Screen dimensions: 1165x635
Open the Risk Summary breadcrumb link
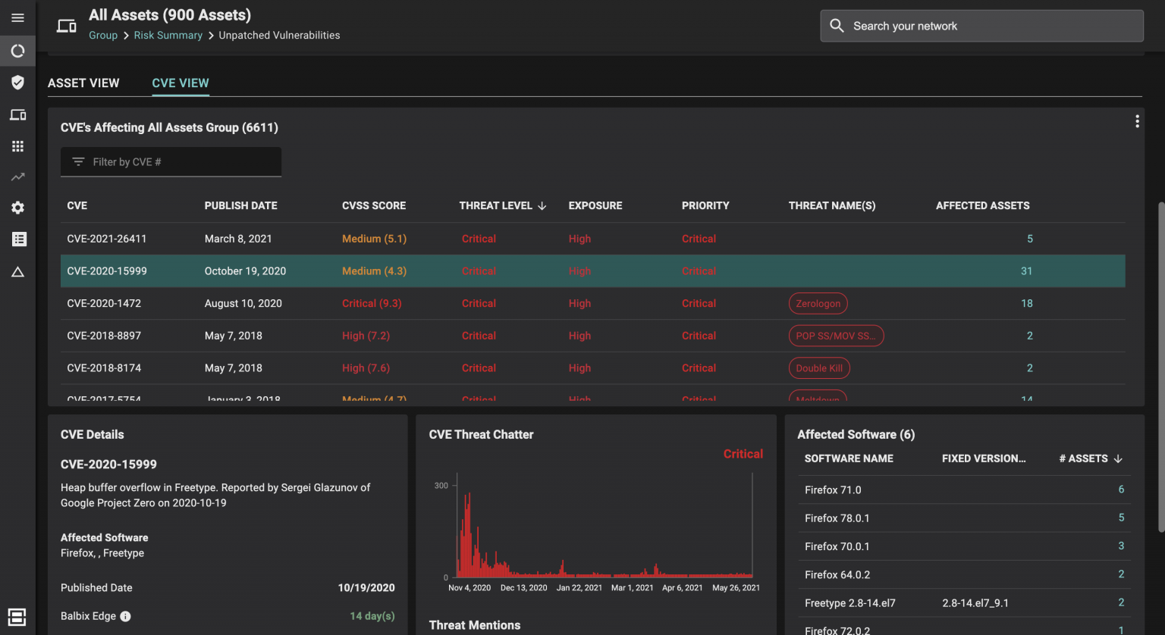coord(168,35)
